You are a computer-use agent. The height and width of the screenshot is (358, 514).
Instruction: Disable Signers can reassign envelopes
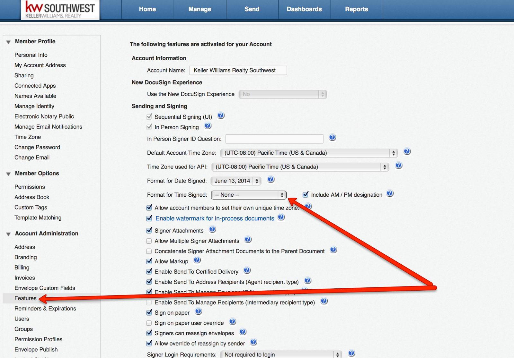(x=149, y=333)
